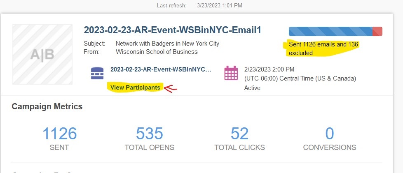Click the Campaign Metrics heading
This screenshot has width=403, height=173.
(x=47, y=107)
